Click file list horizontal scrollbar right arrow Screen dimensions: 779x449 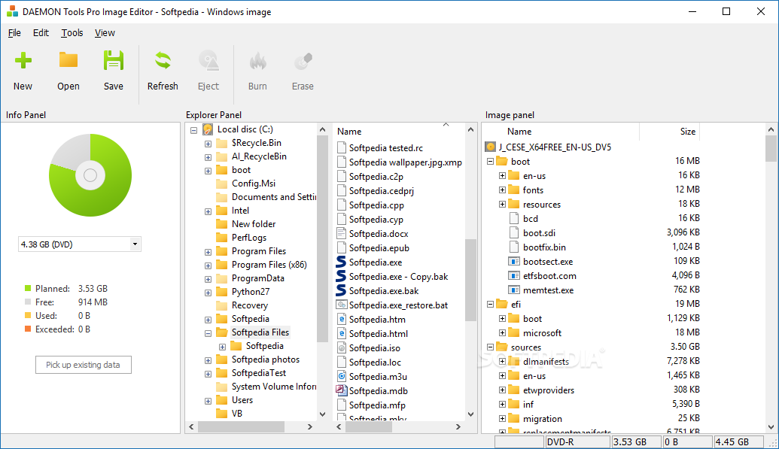tap(458, 426)
